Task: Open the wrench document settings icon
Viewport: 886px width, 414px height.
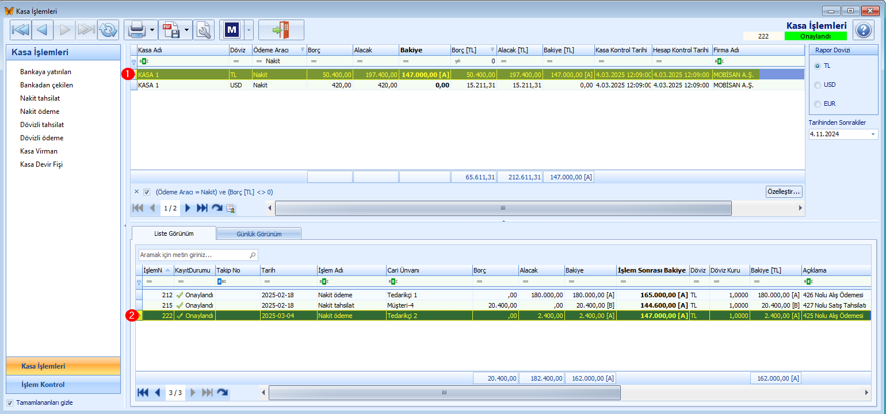Action: pyautogui.click(x=204, y=30)
